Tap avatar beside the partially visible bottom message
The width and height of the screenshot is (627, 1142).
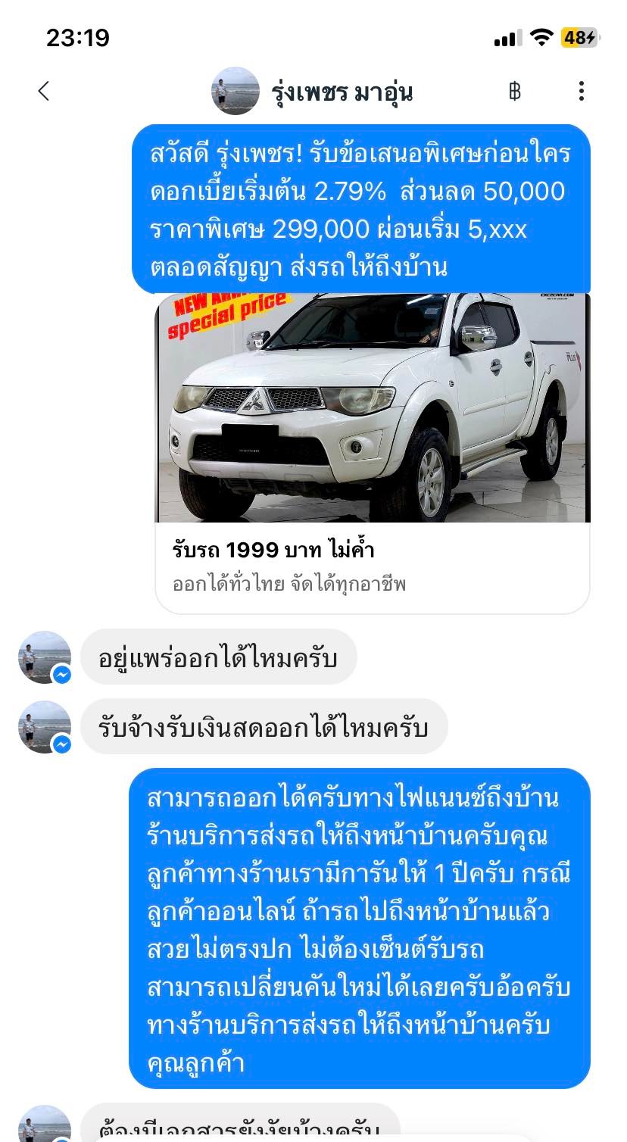45,1124
